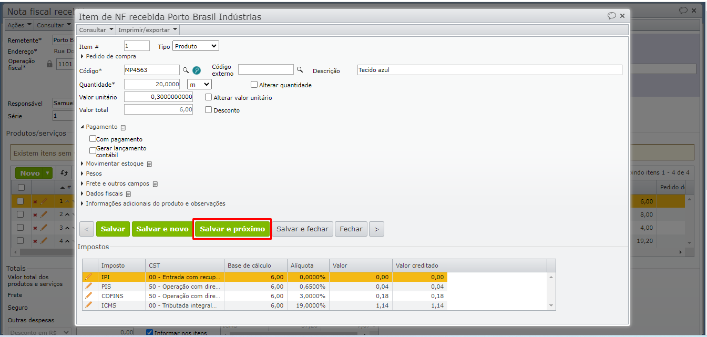Click the refresh icon next to Novo button
Viewport: 707px width, 337px height.
tap(64, 173)
